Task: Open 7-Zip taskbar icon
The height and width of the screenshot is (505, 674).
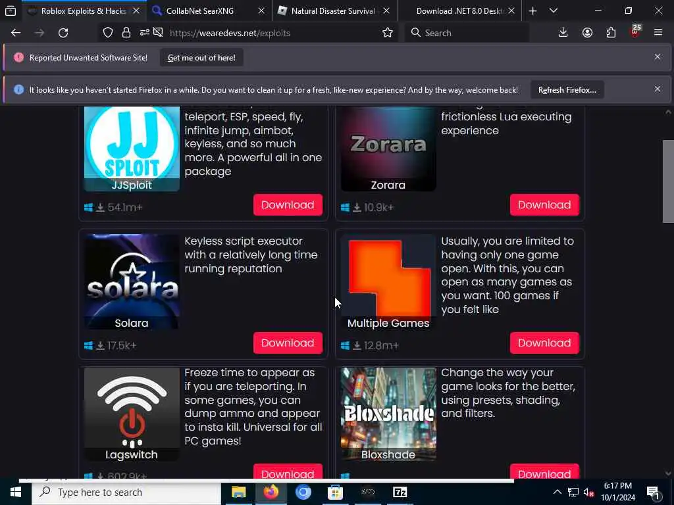Action: pos(400,492)
